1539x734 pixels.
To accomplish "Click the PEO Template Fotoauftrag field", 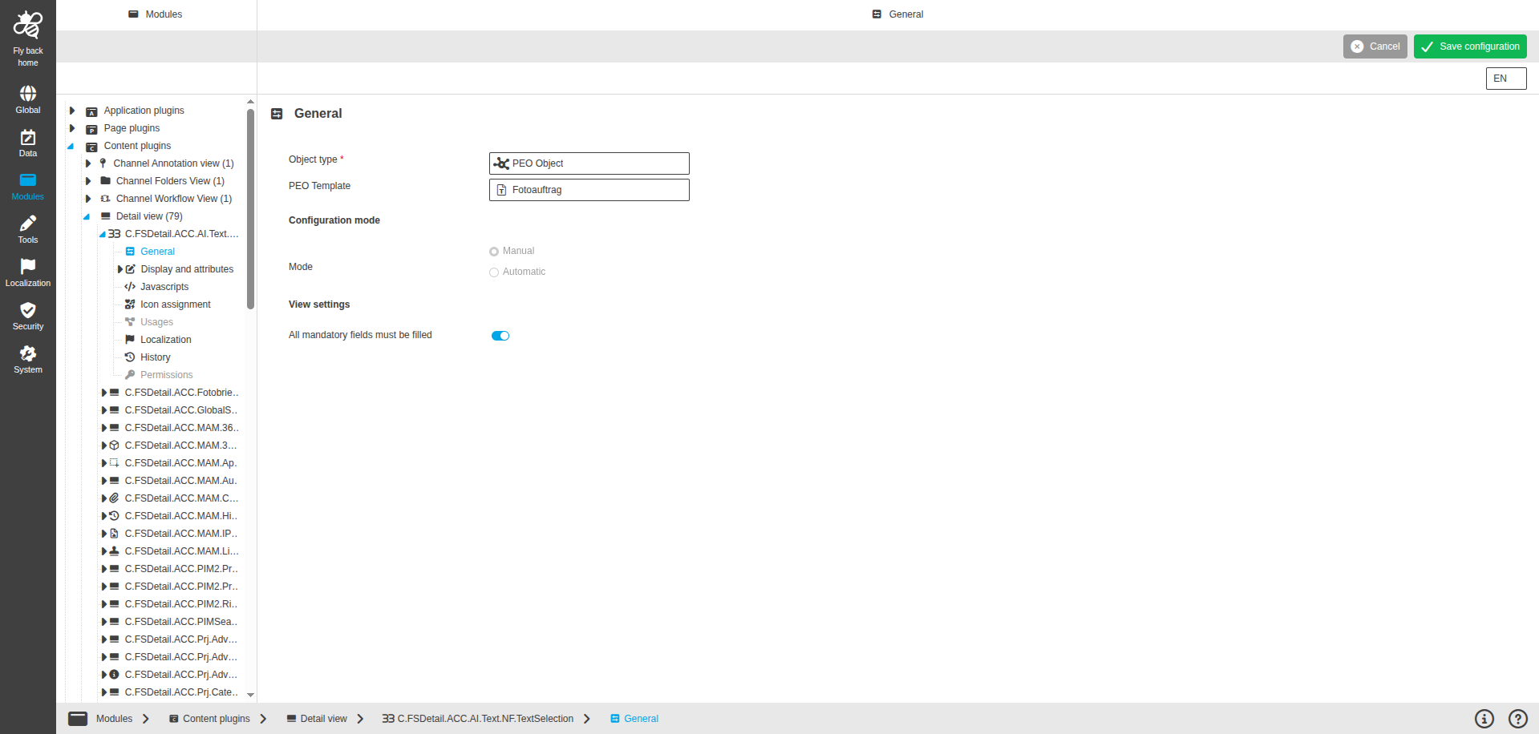I will pos(589,190).
